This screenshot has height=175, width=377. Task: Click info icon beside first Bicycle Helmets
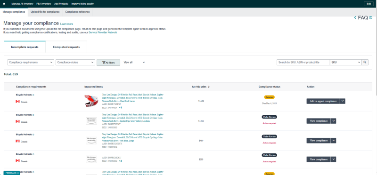[x=33, y=95]
